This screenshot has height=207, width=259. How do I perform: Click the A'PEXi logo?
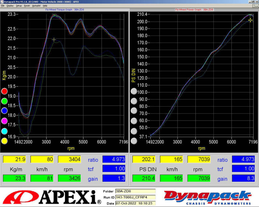(51, 197)
